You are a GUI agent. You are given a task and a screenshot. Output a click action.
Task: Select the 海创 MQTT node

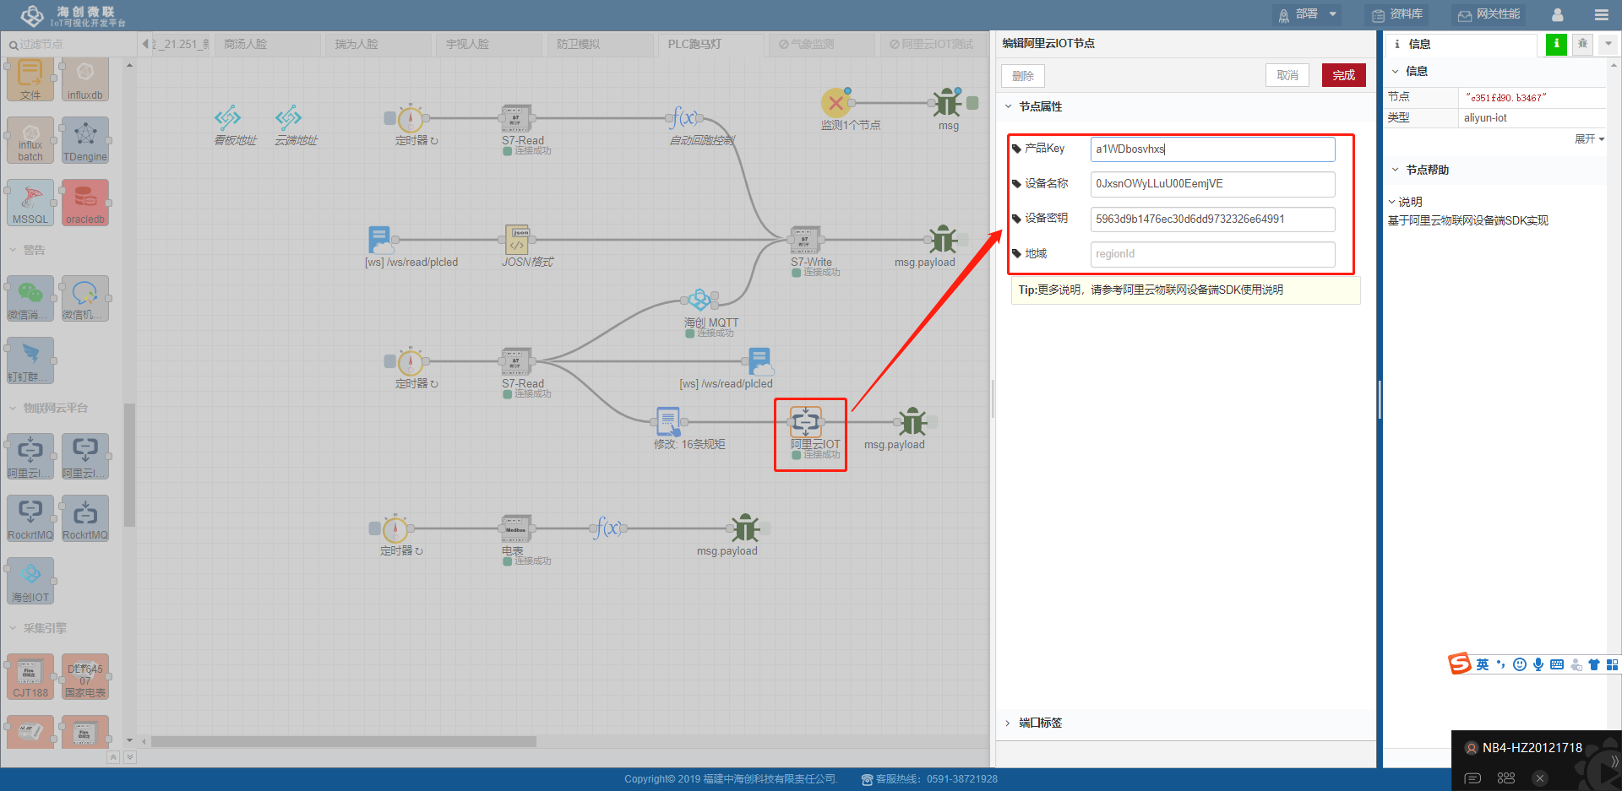point(699,300)
